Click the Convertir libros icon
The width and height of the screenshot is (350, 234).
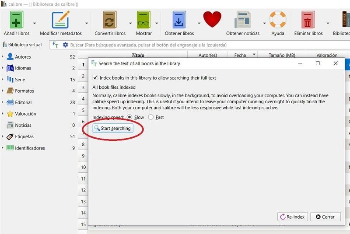click(110, 20)
